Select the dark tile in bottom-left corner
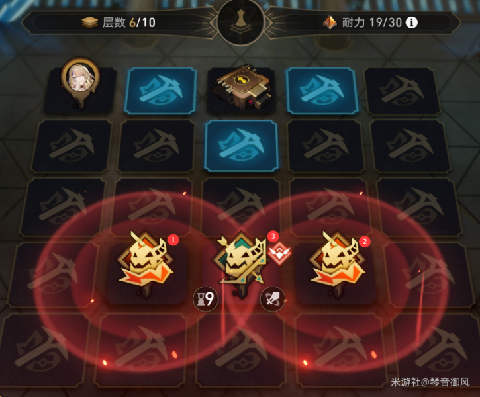Image resolution: width=480 pixels, height=397 pixels. click(x=44, y=350)
